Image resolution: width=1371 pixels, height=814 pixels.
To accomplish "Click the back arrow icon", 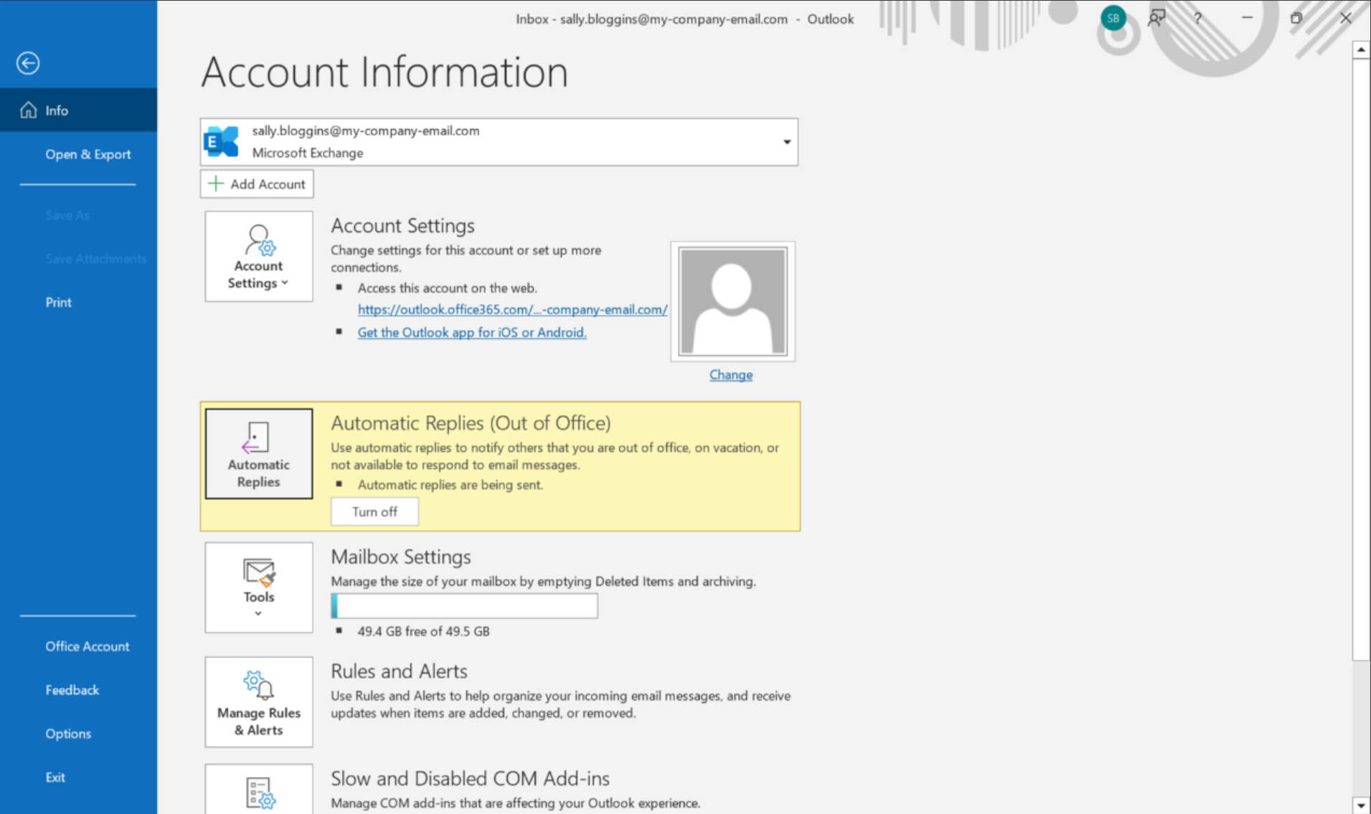I will (x=28, y=63).
